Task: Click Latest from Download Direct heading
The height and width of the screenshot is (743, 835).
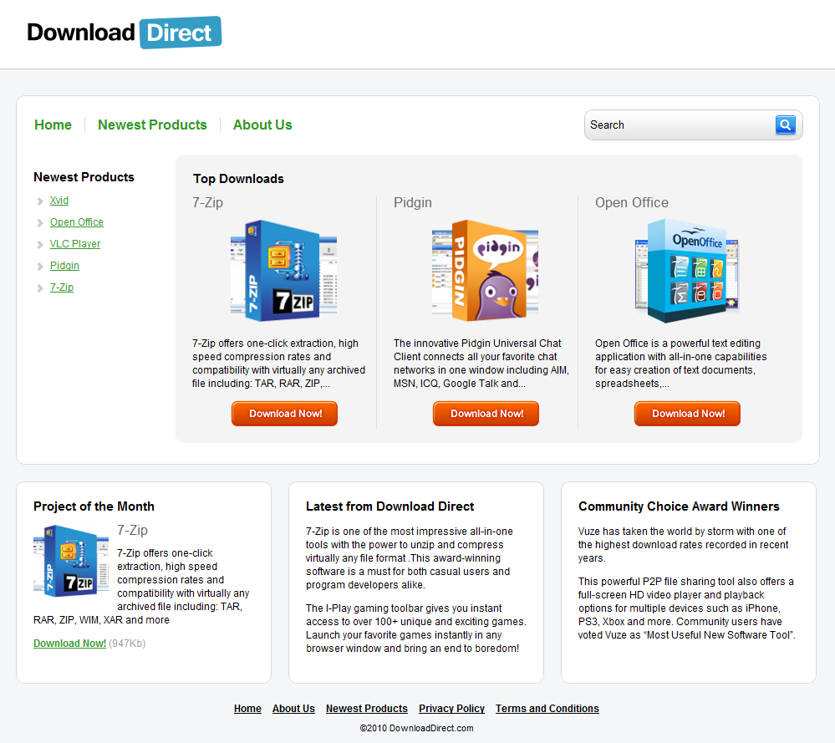Action: click(x=389, y=506)
